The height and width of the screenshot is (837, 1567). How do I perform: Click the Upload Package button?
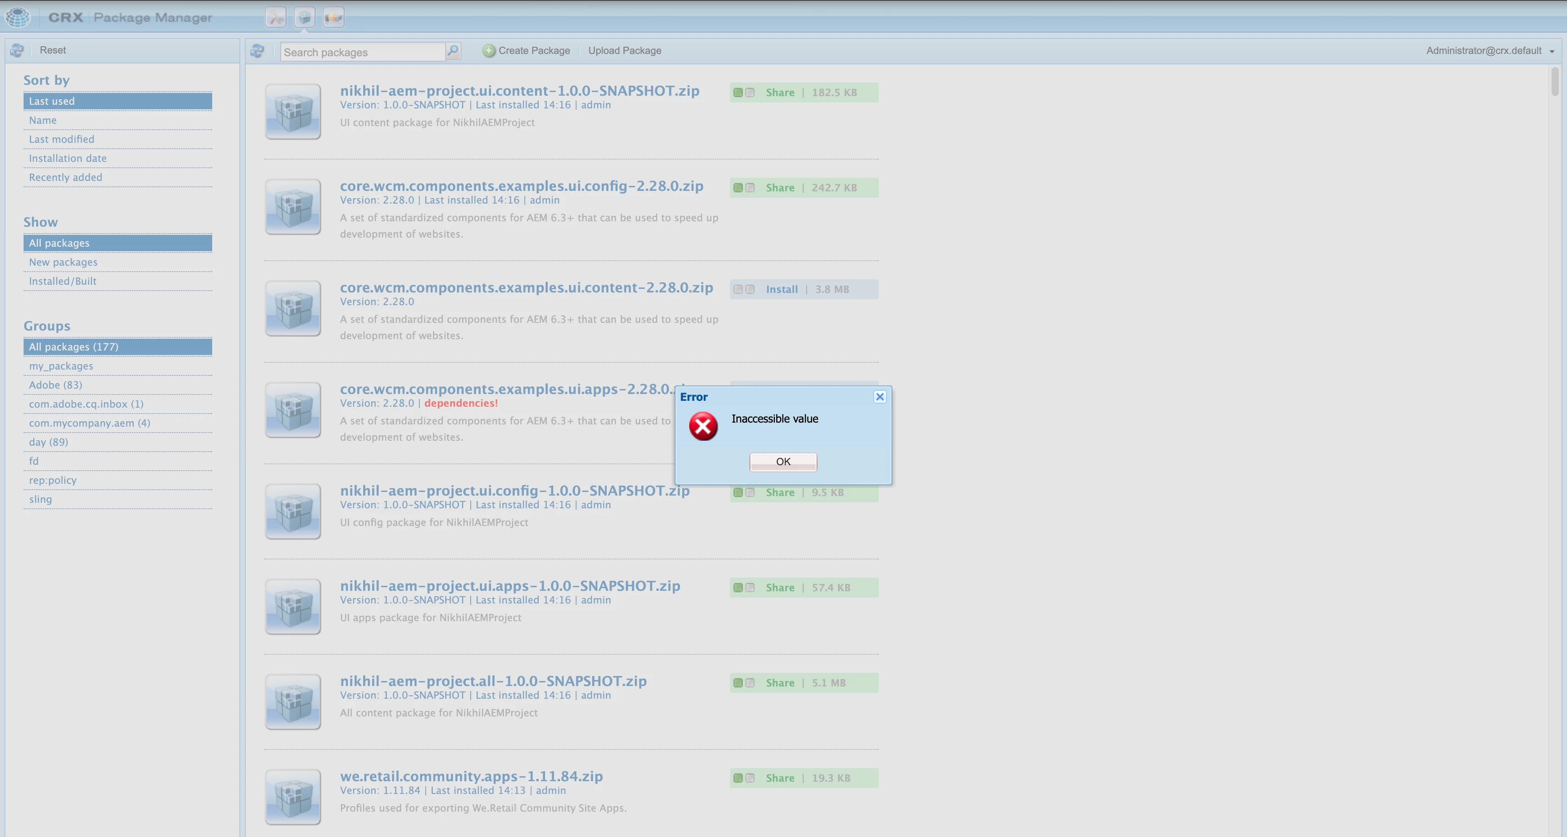624,50
